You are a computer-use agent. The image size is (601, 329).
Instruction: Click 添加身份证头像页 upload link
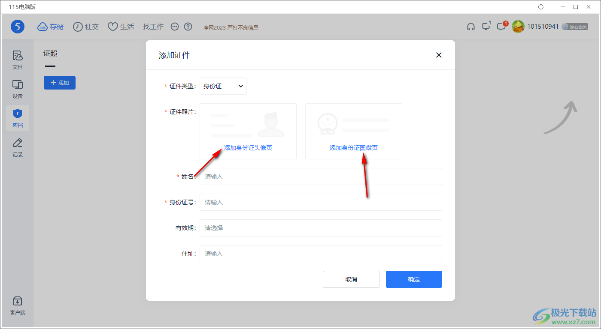coord(248,148)
